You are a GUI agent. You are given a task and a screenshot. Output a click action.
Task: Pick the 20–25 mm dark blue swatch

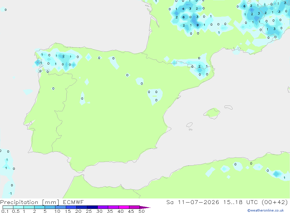point(82,207)
